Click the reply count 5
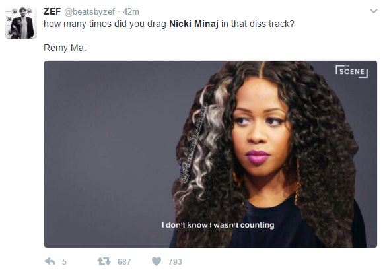385x270 pixels. 64,262
